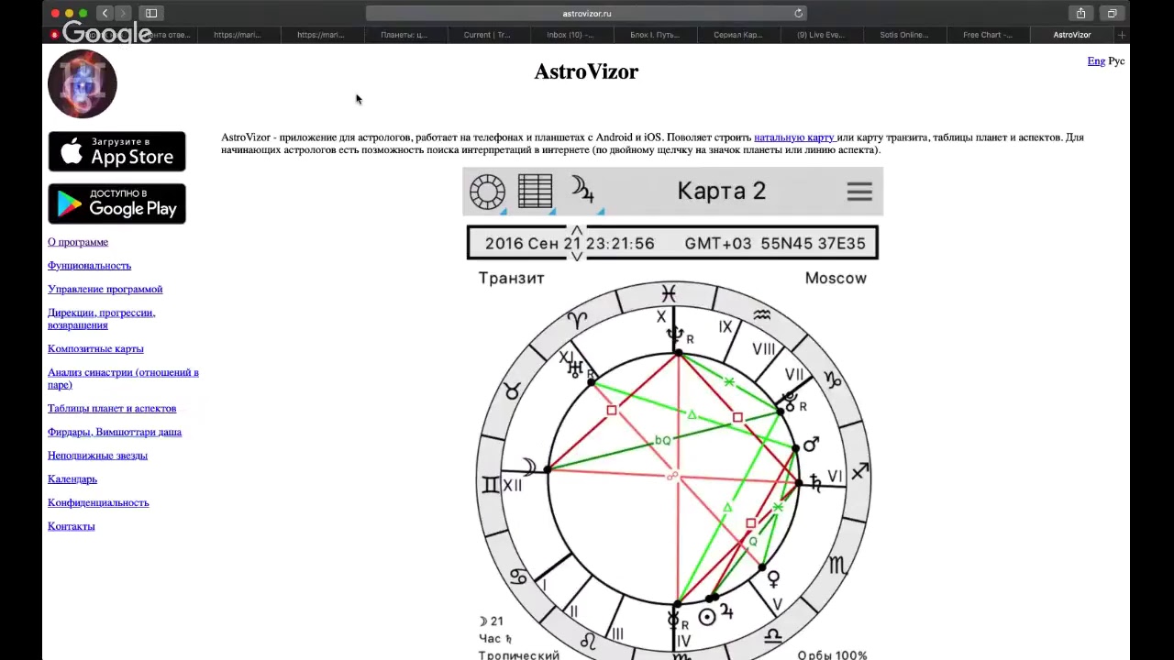Open the Дирекции, прогрессии, возвращения link
Screen dimensions: 1174x660
(x=101, y=319)
